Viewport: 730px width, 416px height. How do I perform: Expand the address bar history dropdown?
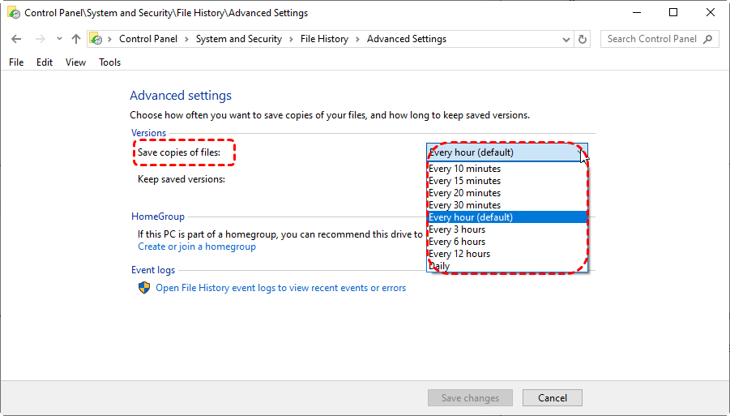pos(565,39)
